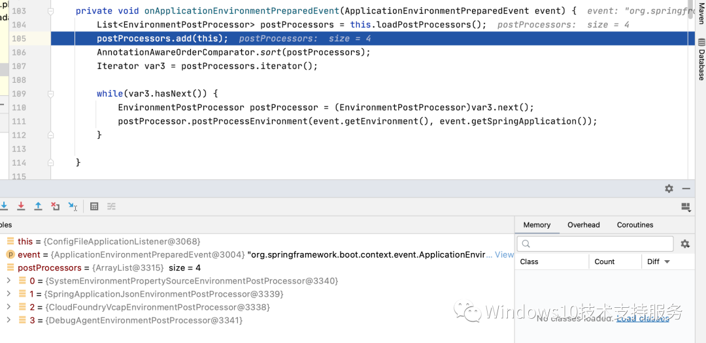The width and height of the screenshot is (706, 343).
Task: Click event.getSpringApplication() on line 111
Action: tap(516, 121)
